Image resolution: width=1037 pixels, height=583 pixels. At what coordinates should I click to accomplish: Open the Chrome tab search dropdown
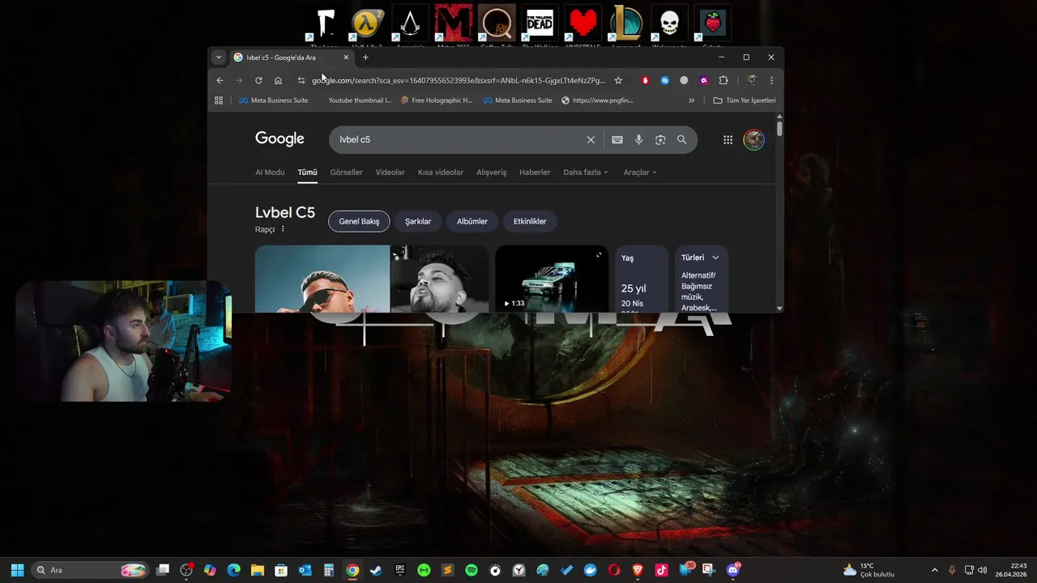[218, 57]
